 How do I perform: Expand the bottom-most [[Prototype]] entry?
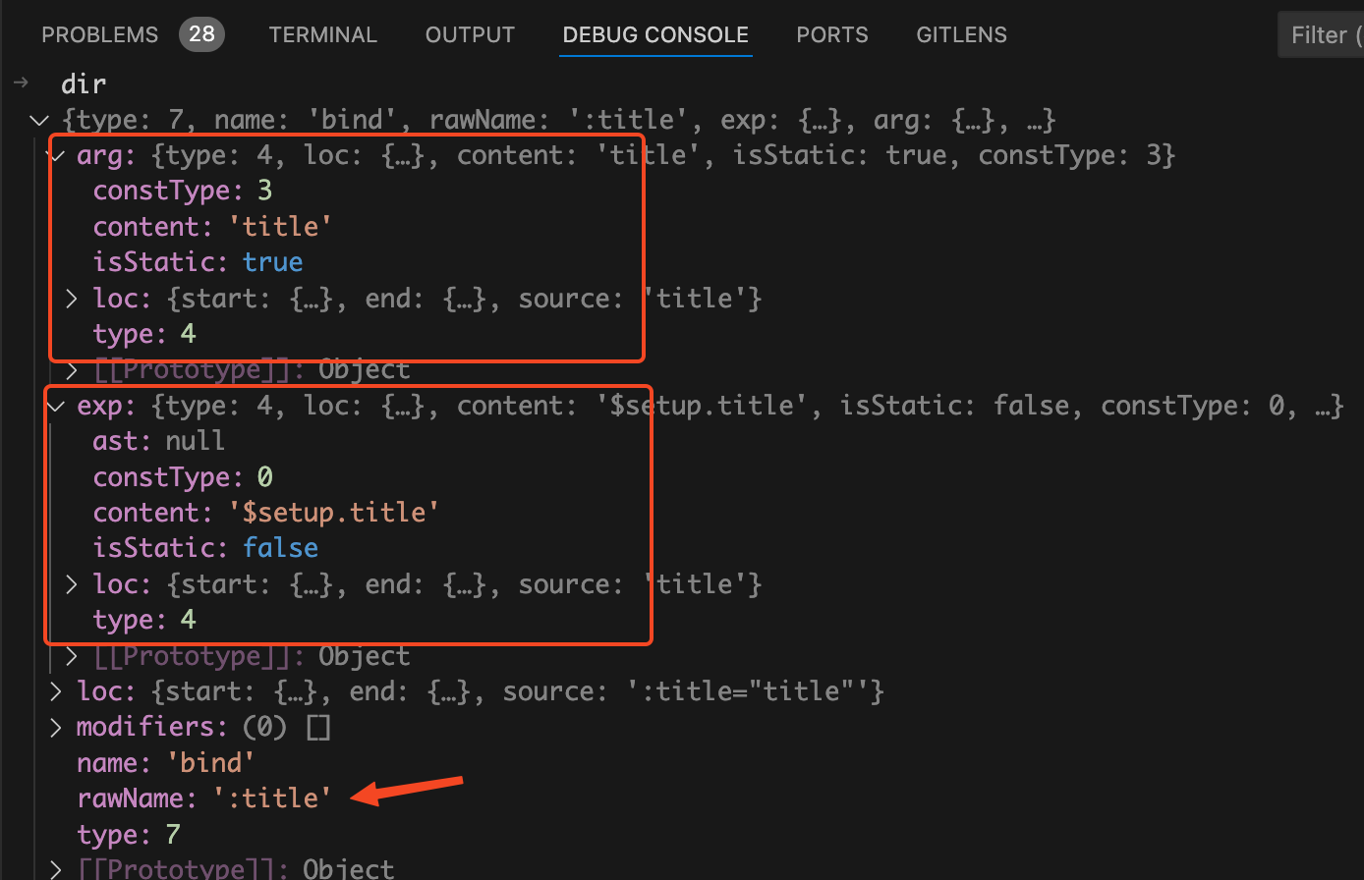tap(57, 869)
